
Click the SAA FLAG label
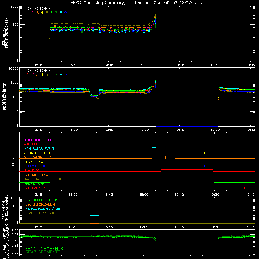[32, 170]
